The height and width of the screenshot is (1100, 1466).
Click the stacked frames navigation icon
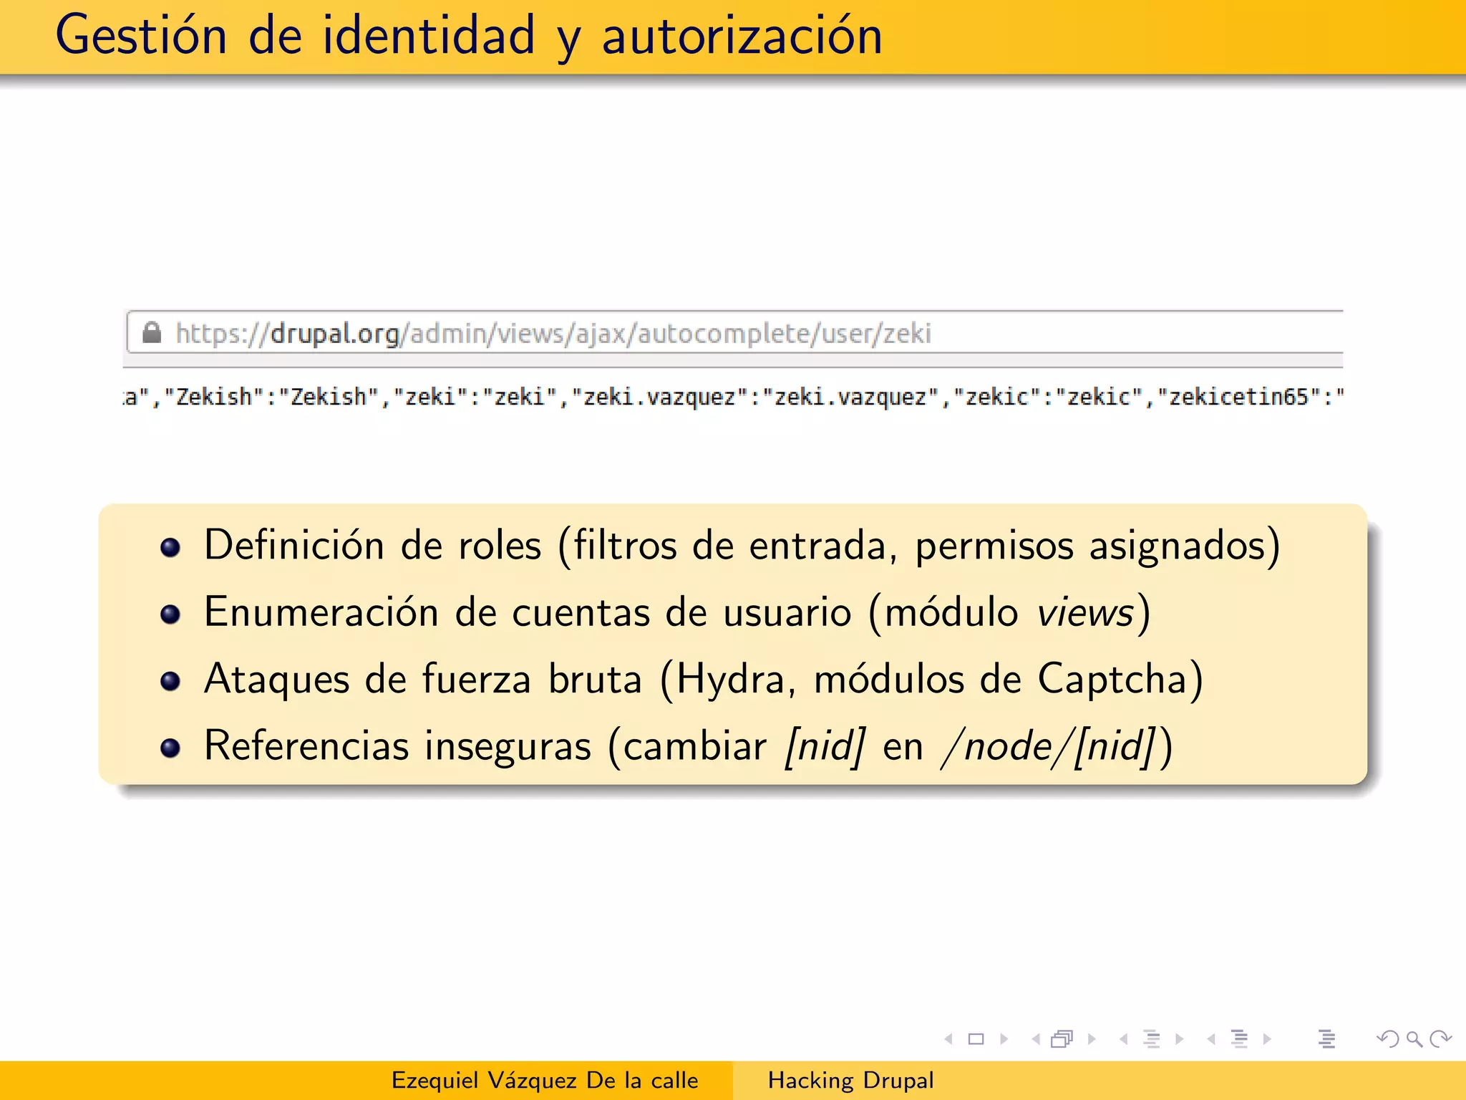tap(1062, 1039)
